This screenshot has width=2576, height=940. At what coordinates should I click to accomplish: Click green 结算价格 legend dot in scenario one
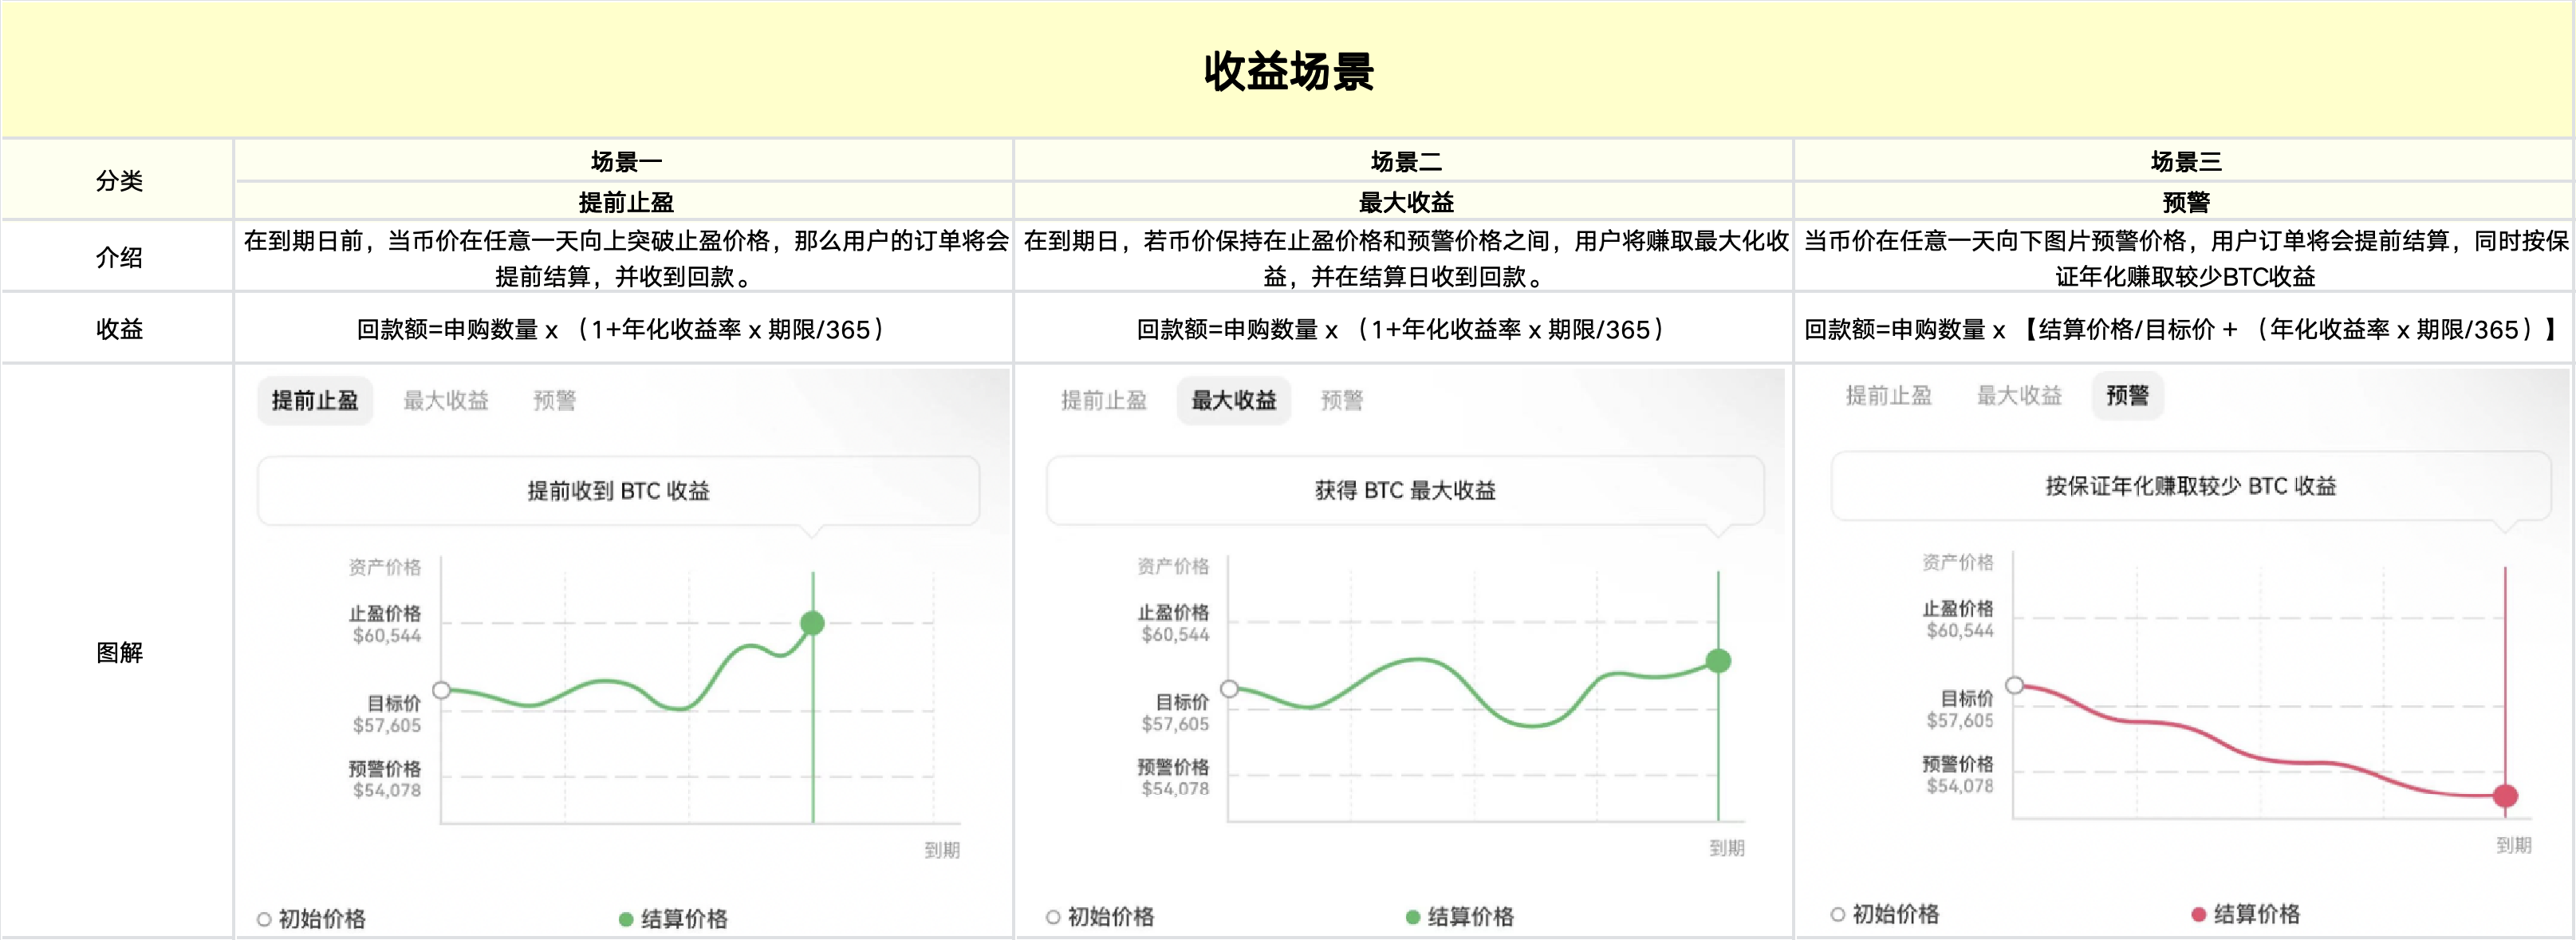click(x=626, y=919)
